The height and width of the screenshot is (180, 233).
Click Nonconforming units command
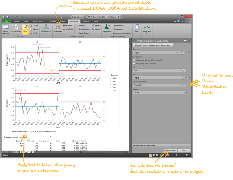point(122,33)
